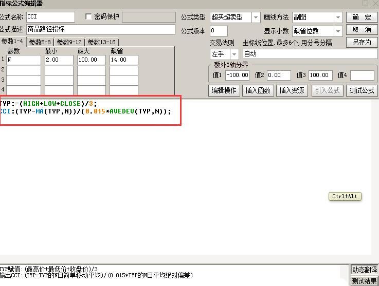Focus the 值1 field showing -100.00
The image size is (379, 286).
238,75
